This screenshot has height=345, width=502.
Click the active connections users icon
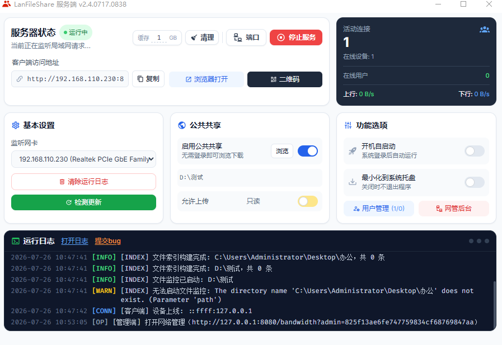tap(485, 30)
